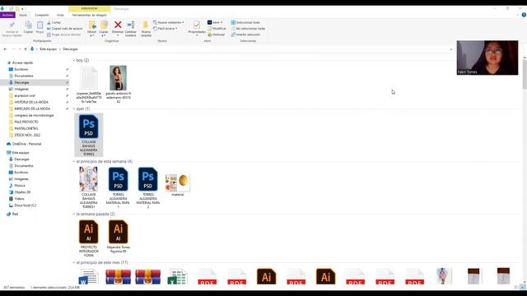Open Música in the navigation pane
This screenshot has height=296, width=527.
point(16,185)
